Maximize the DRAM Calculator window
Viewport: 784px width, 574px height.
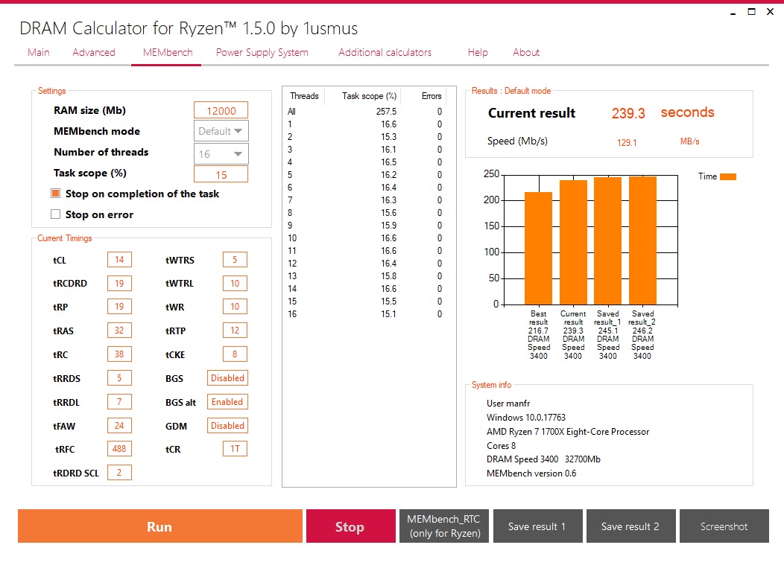point(751,11)
